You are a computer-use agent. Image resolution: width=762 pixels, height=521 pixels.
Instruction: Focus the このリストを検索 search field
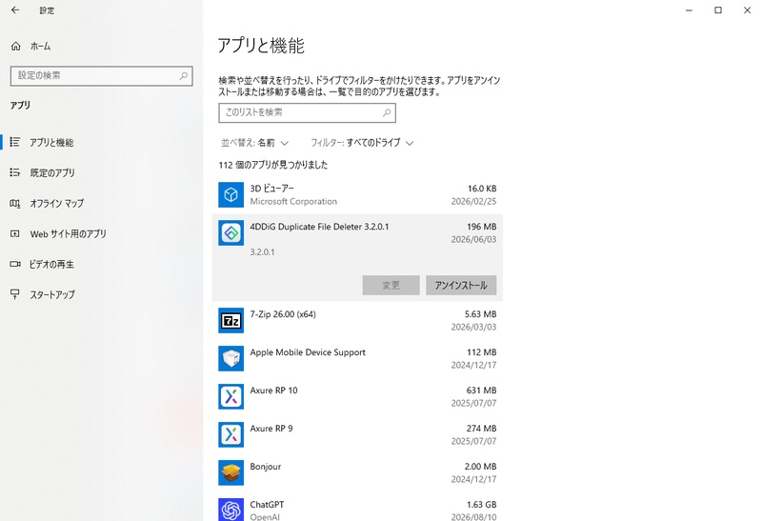click(x=307, y=112)
